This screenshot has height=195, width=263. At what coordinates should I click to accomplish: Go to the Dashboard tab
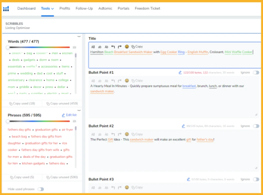click(x=26, y=8)
